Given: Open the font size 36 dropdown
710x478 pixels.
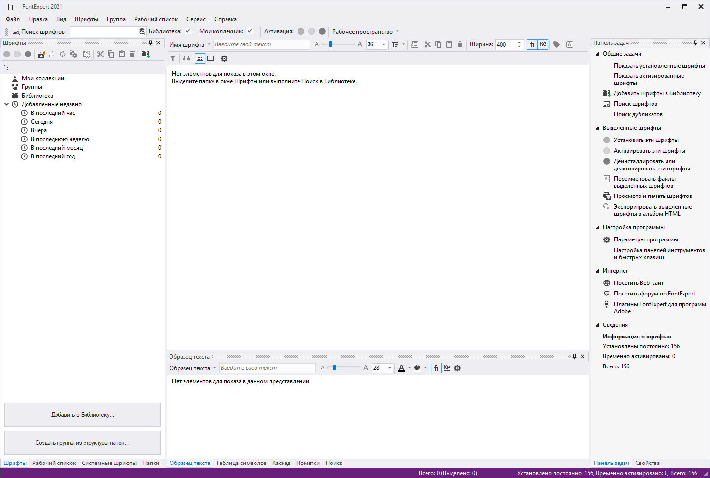Looking at the screenshot, I should (x=384, y=44).
